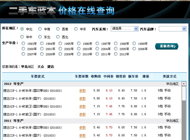Choose the 1998年 year option
The image size is (190, 140).
(x=116, y=44)
